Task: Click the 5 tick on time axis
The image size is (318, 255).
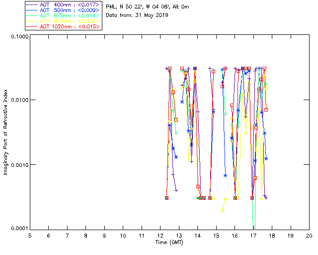Action: point(30,235)
